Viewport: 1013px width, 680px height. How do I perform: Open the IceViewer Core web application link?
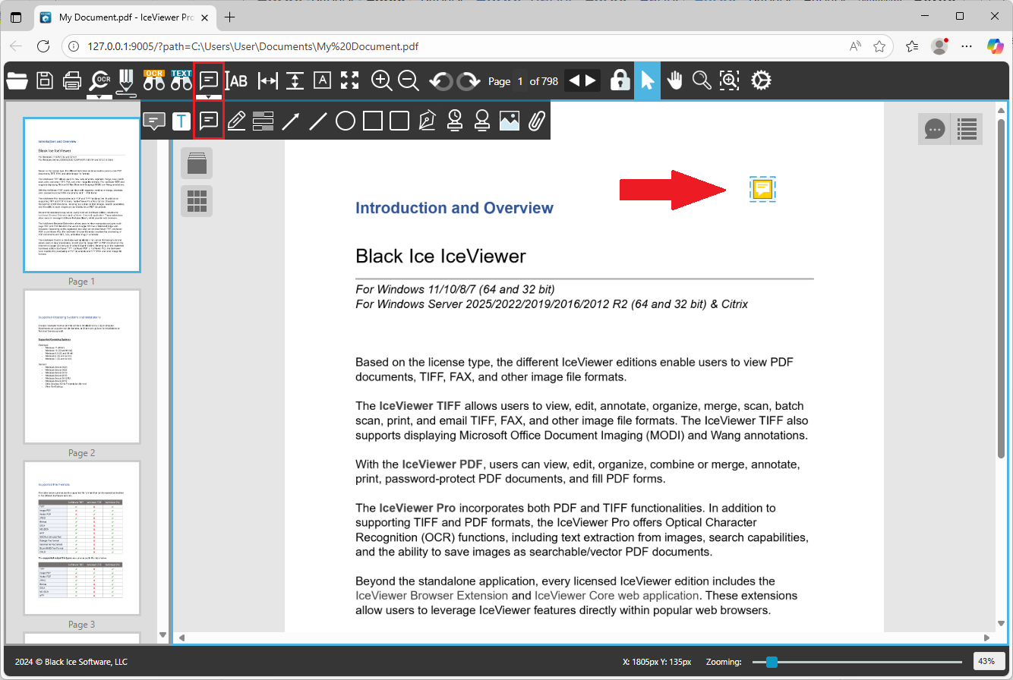[x=617, y=596]
